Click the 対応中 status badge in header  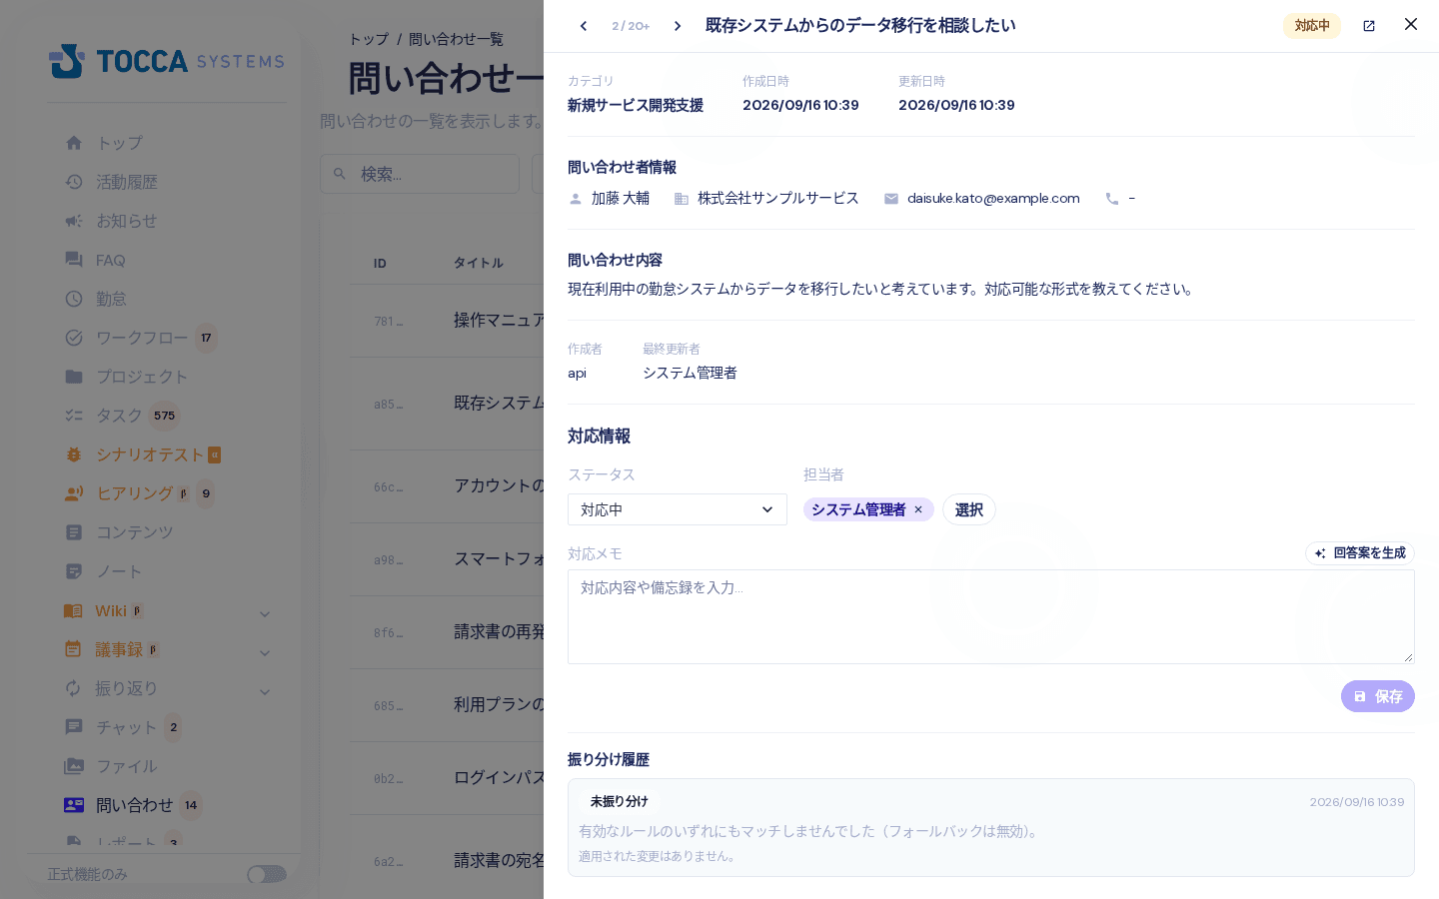pyautogui.click(x=1312, y=26)
